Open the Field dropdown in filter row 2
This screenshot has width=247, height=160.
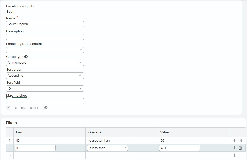point(35,148)
